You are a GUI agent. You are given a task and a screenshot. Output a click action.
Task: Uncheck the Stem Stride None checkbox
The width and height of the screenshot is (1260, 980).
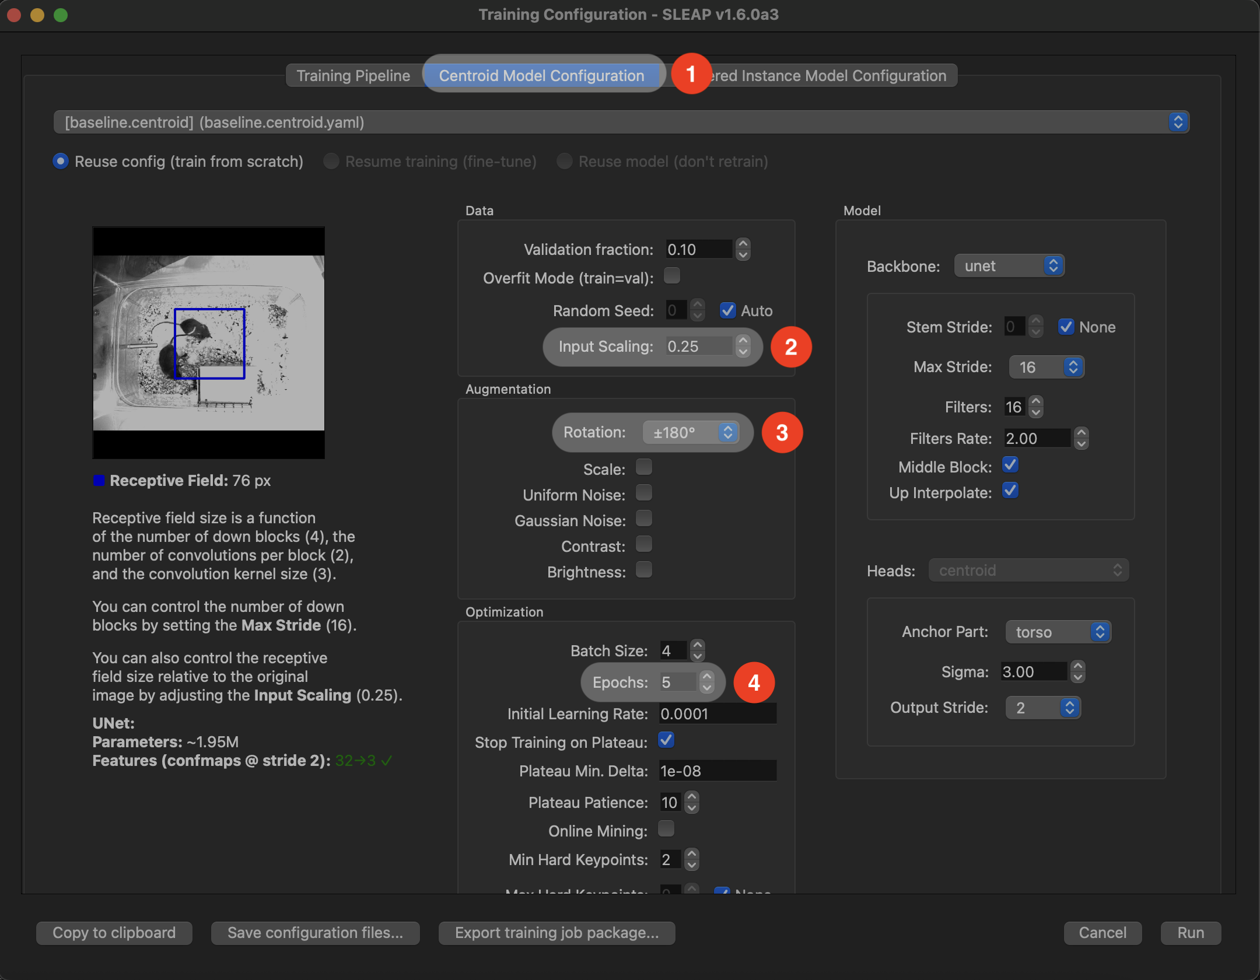pyautogui.click(x=1066, y=327)
